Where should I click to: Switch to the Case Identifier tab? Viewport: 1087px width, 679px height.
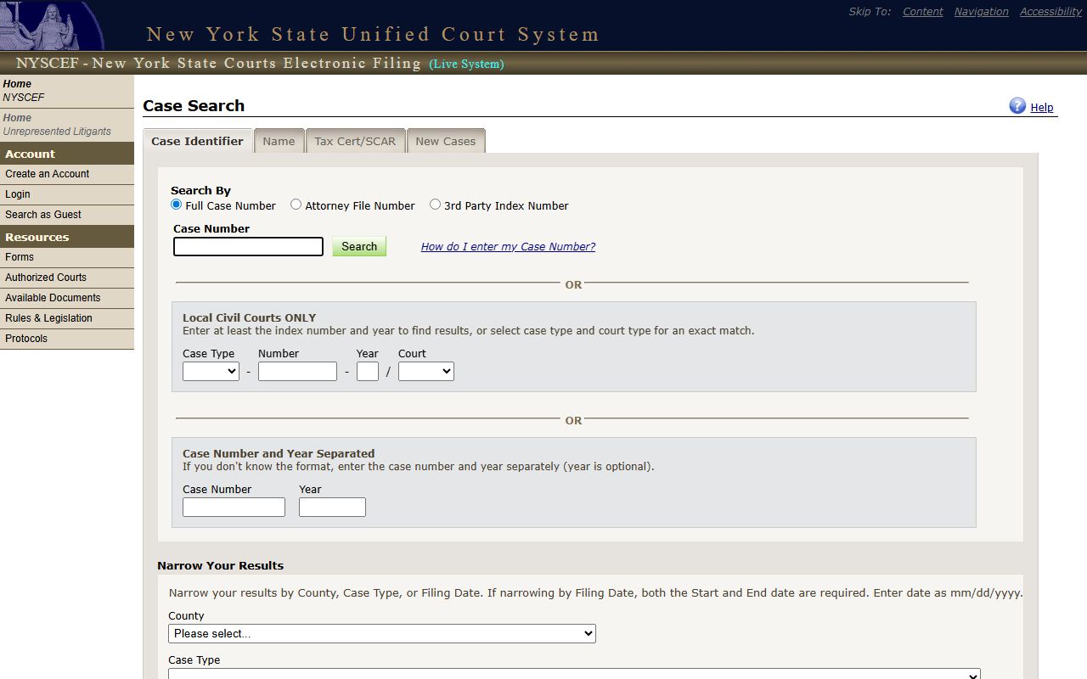click(x=198, y=141)
